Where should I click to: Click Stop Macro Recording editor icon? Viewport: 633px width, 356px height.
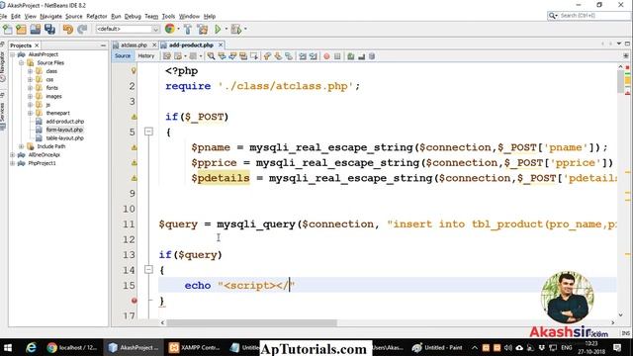pyautogui.click(x=337, y=56)
